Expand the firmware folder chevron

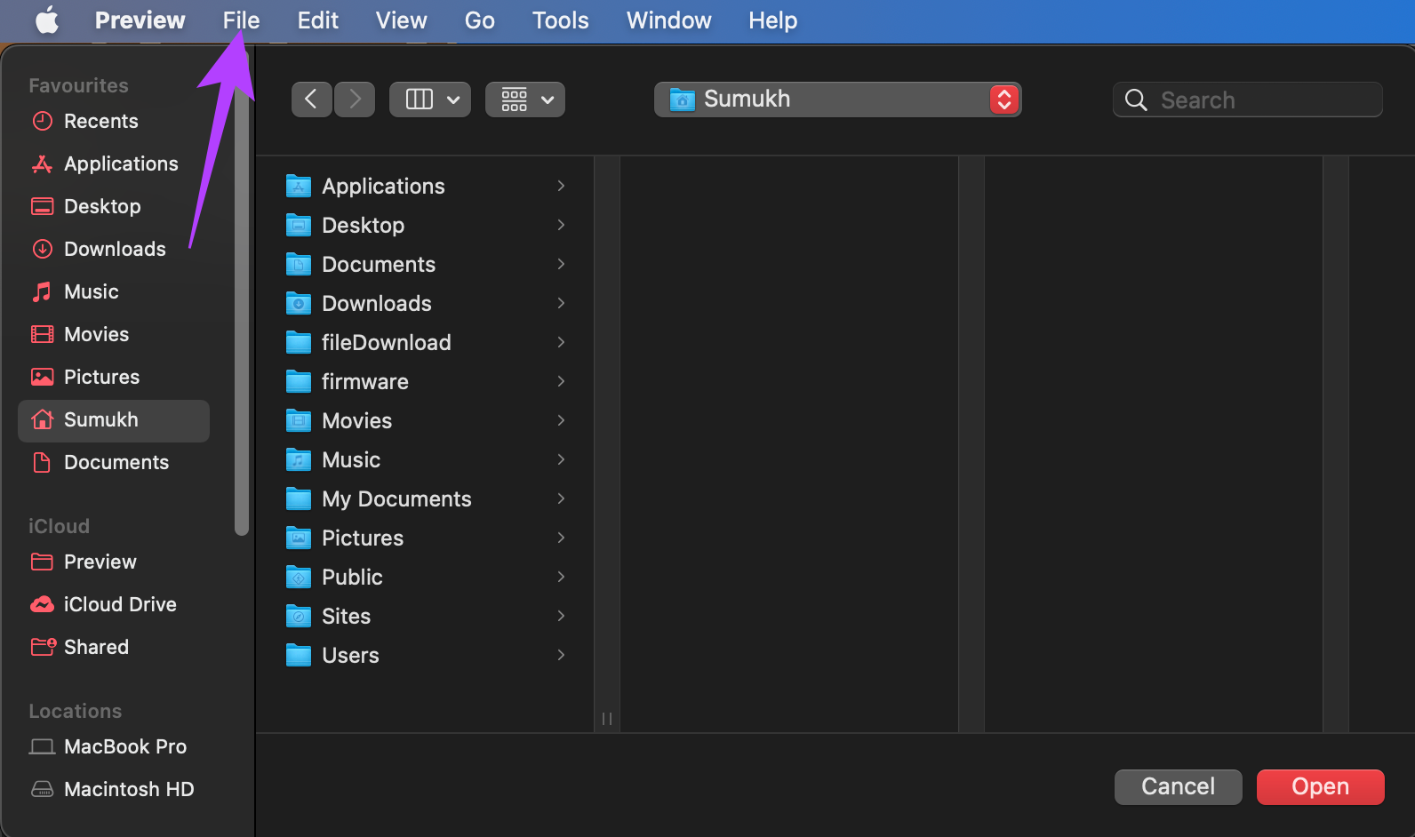[x=561, y=381]
